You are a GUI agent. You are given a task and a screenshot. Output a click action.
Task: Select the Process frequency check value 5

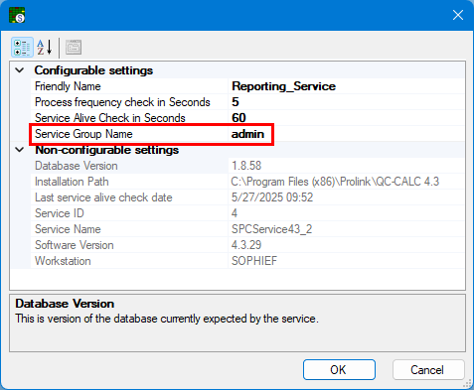(x=347, y=102)
